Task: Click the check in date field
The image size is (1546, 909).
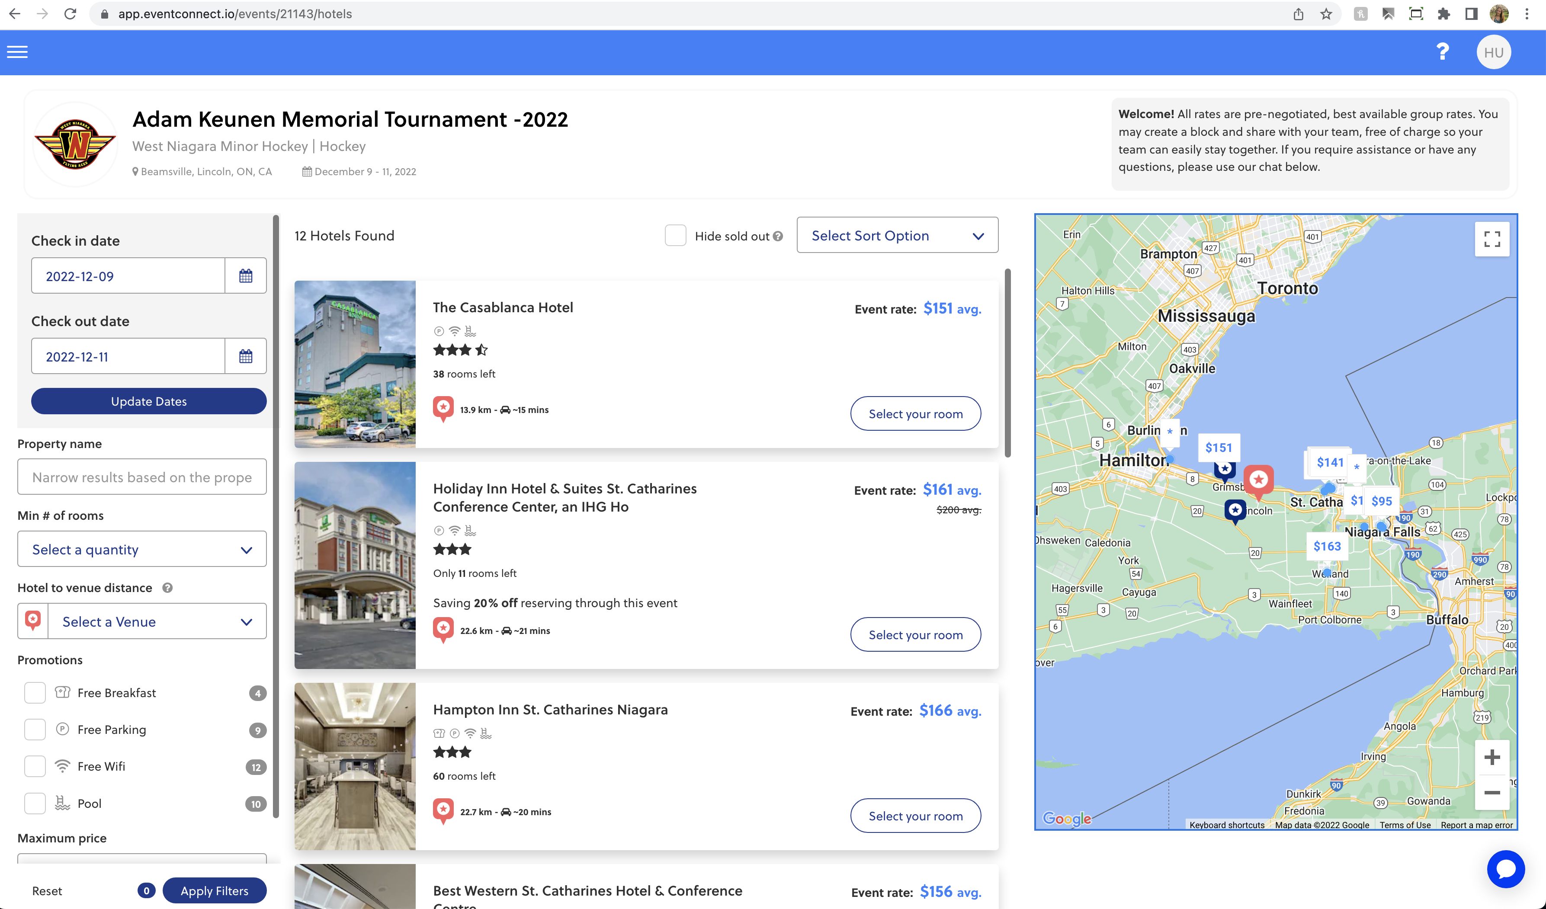Action: click(x=128, y=276)
